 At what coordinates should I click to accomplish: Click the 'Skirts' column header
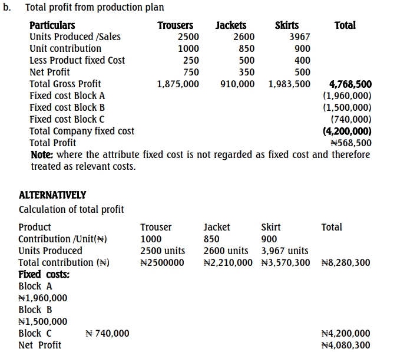(287, 25)
